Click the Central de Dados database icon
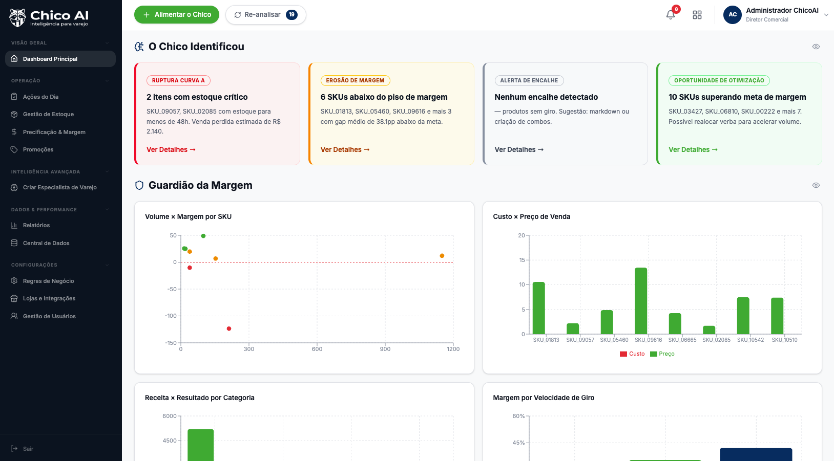Image resolution: width=834 pixels, height=461 pixels. pos(14,243)
